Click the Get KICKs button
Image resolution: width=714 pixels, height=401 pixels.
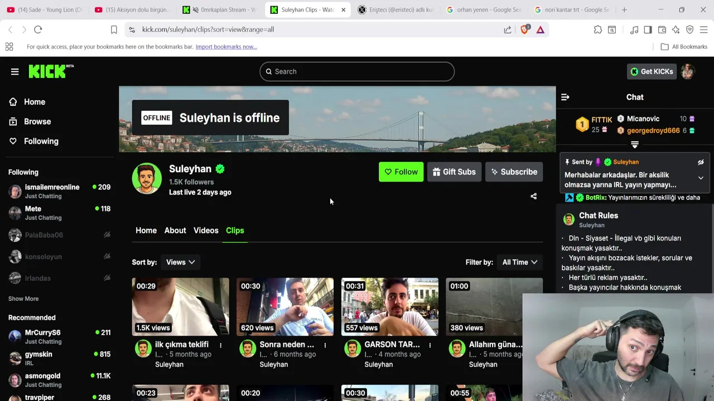652,71
